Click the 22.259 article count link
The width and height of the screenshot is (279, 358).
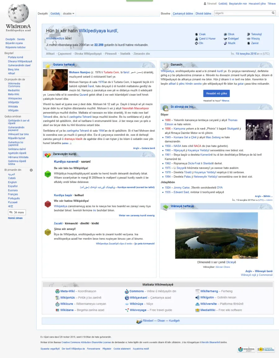click(99, 45)
